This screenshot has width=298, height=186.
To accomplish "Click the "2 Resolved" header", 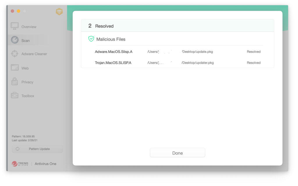I will 101,26.
